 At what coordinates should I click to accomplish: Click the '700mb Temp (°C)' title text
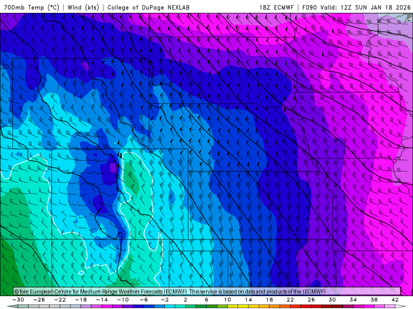pyautogui.click(x=31, y=8)
